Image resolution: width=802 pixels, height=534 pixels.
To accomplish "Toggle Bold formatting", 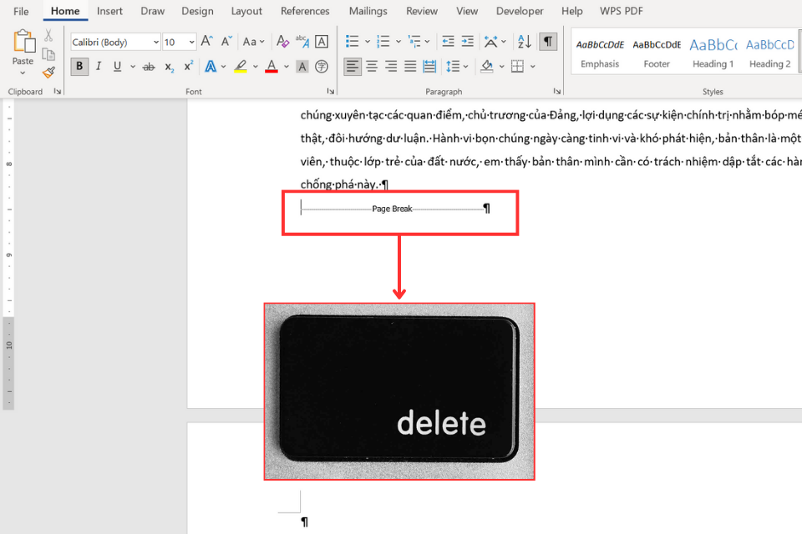I will [79, 67].
